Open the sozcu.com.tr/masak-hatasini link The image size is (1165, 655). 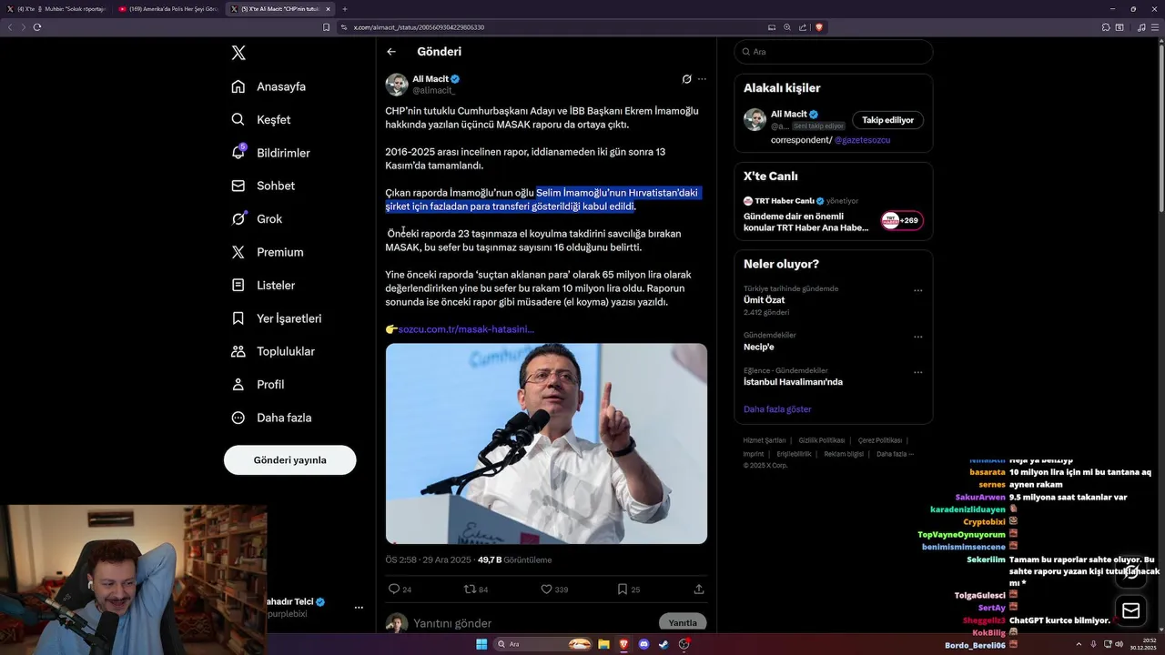tap(466, 329)
